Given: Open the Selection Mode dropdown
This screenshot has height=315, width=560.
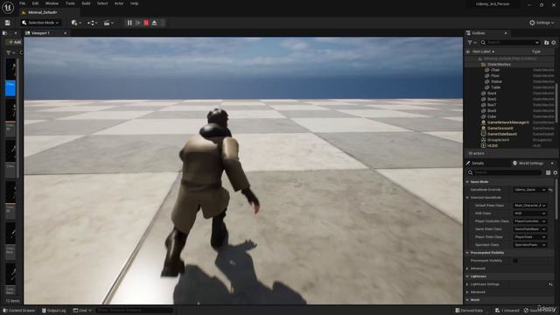Looking at the screenshot, I should pyautogui.click(x=40, y=23).
